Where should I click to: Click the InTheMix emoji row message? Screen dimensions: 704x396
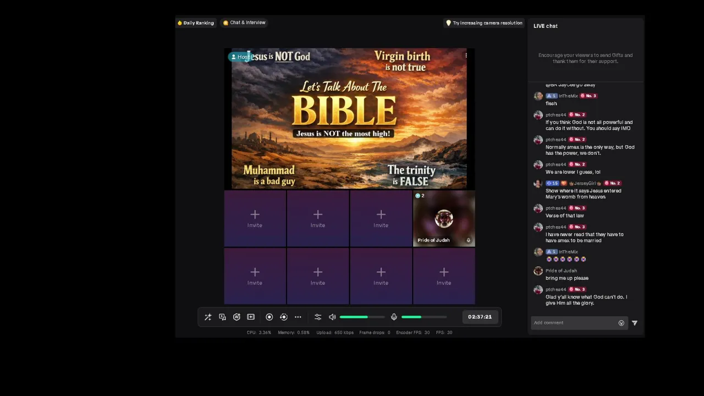tap(566, 259)
